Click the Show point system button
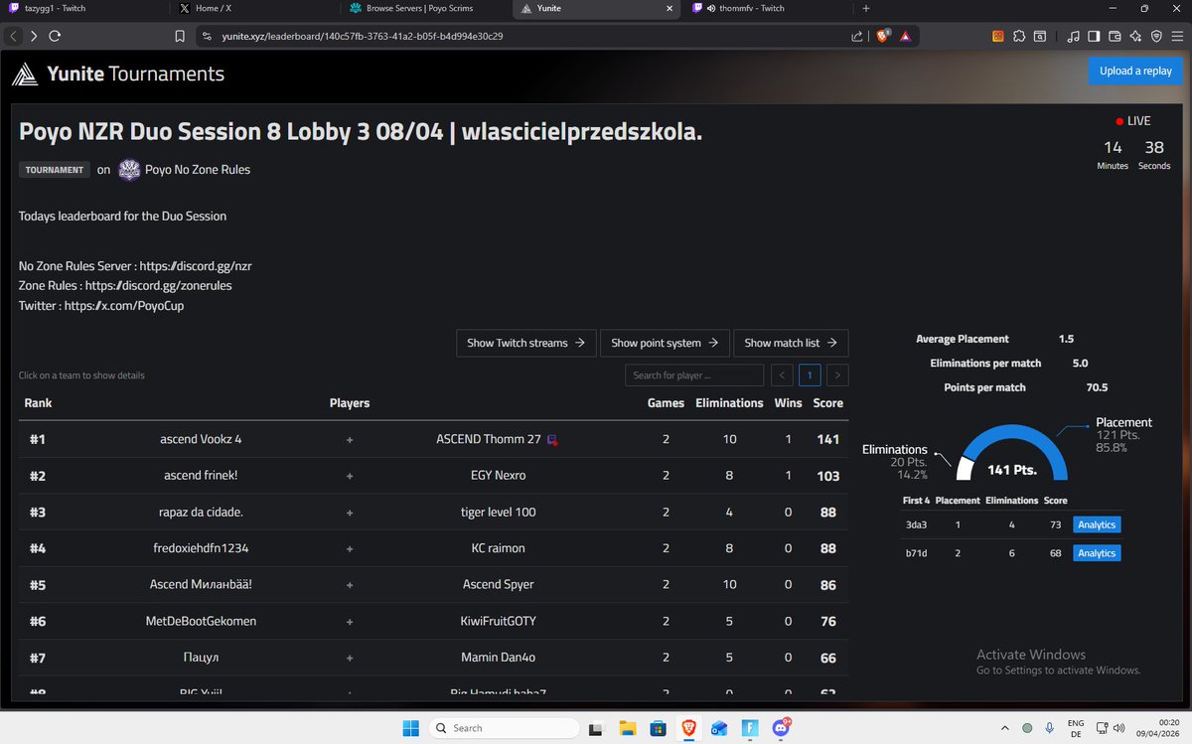This screenshot has height=744, width=1192. pos(665,343)
